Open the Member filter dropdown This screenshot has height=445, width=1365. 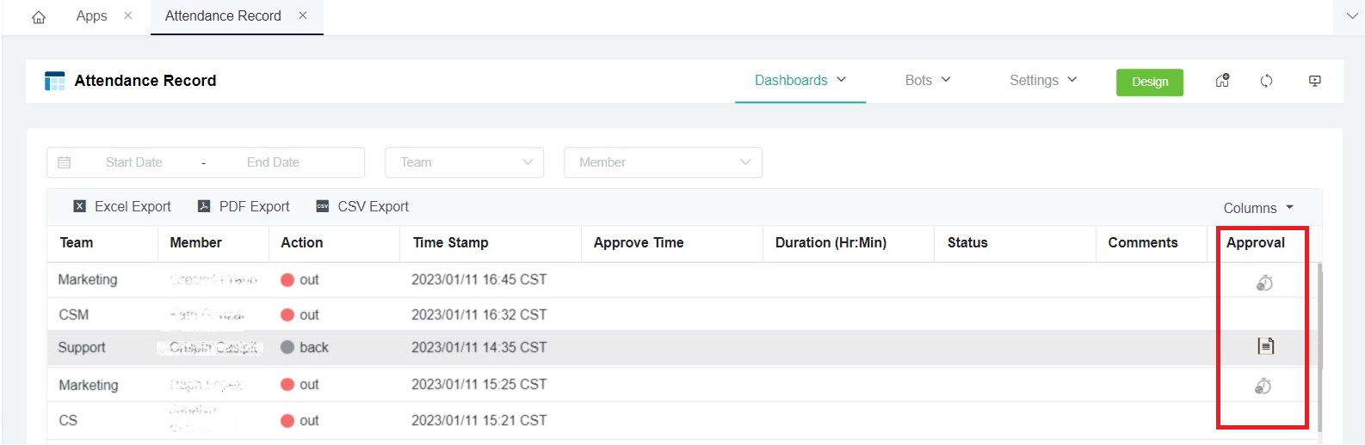tap(663, 162)
